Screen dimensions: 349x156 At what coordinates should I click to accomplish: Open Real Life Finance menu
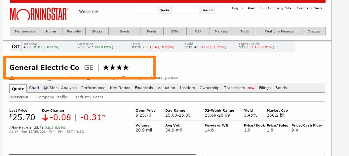pos(279,31)
